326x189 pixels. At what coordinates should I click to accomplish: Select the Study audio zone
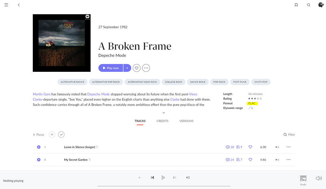pos(303,180)
